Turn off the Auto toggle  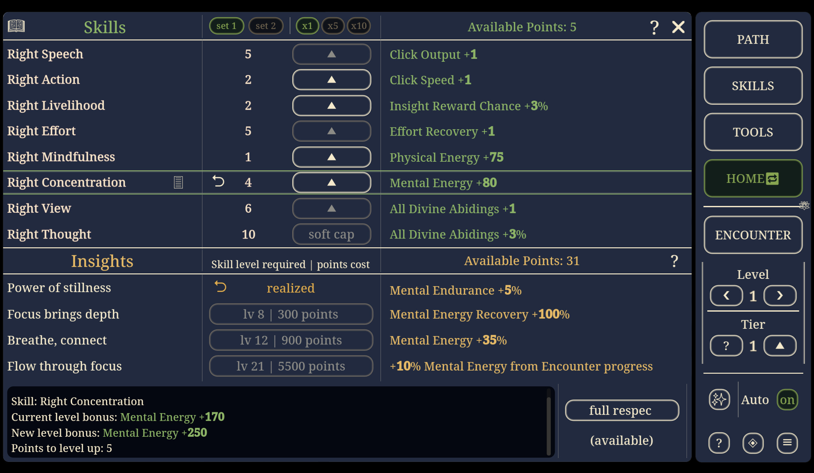click(787, 399)
